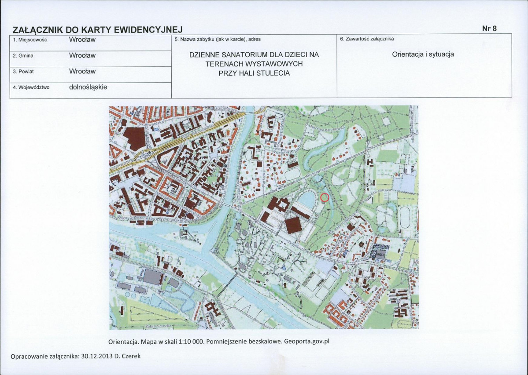Click the red circle marker on map
Viewport: 528px width, 375px height.
[x=325, y=197]
